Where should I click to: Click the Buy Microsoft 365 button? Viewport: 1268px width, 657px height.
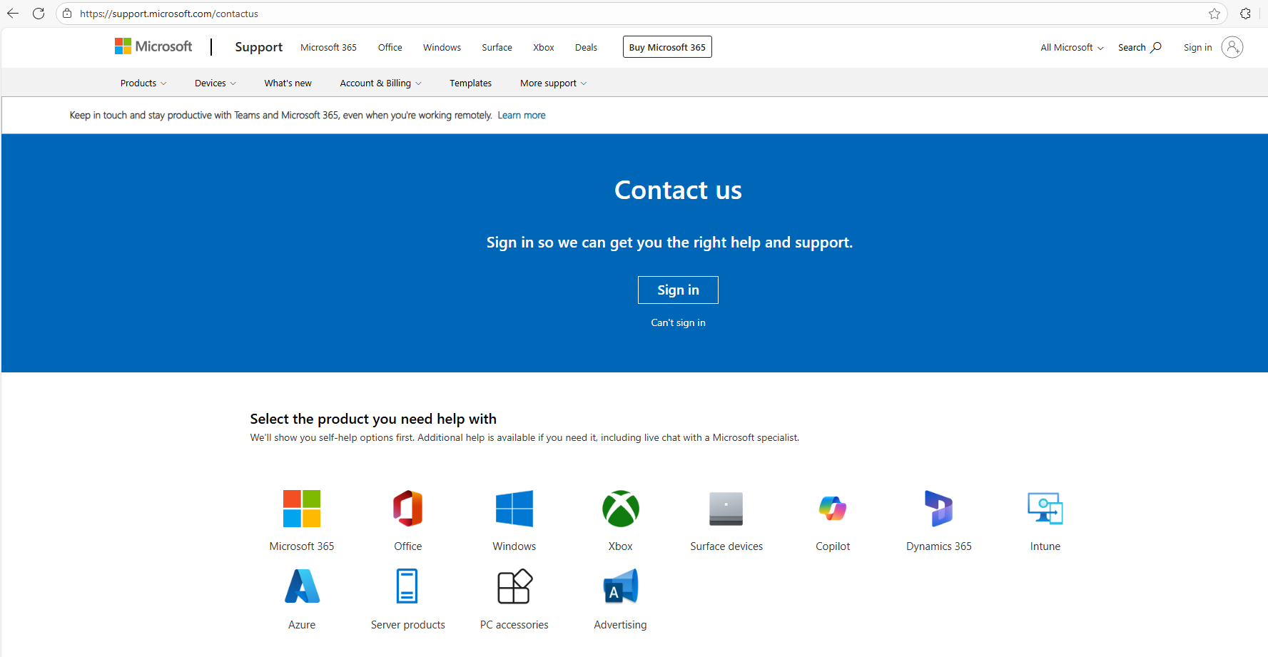click(667, 47)
